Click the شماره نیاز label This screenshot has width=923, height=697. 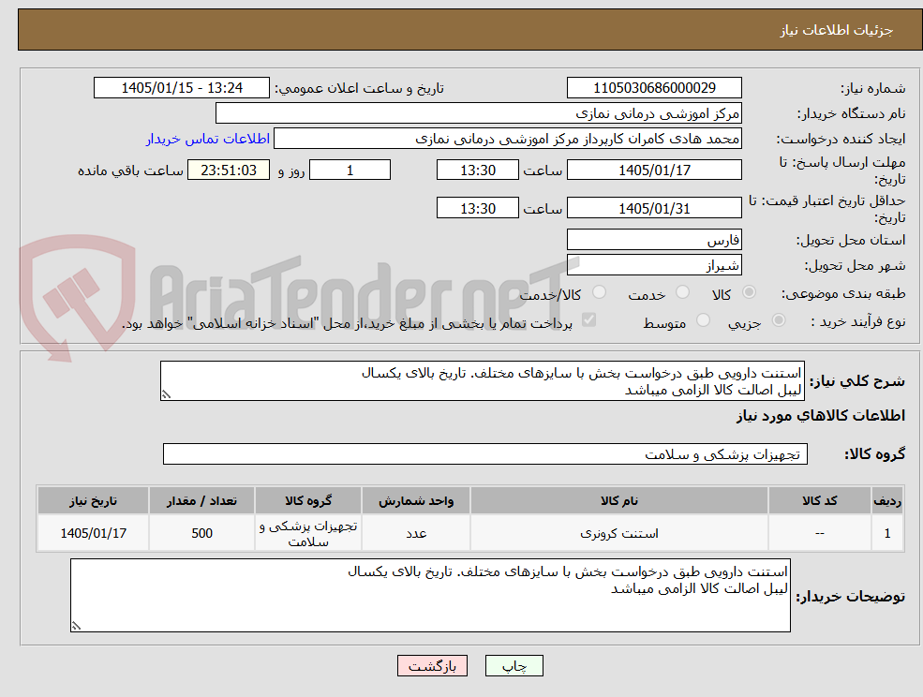point(873,88)
